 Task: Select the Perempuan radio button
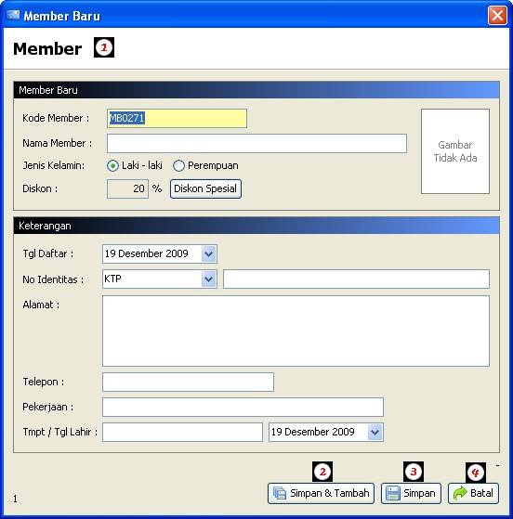178,165
